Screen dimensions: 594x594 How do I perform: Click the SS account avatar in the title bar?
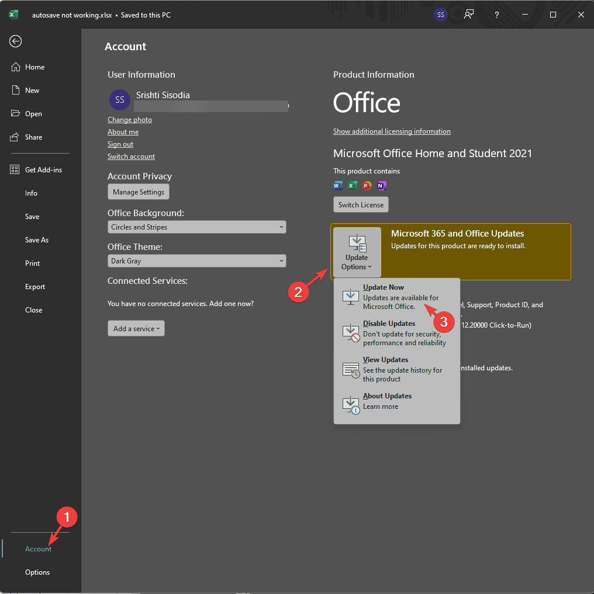coord(440,15)
